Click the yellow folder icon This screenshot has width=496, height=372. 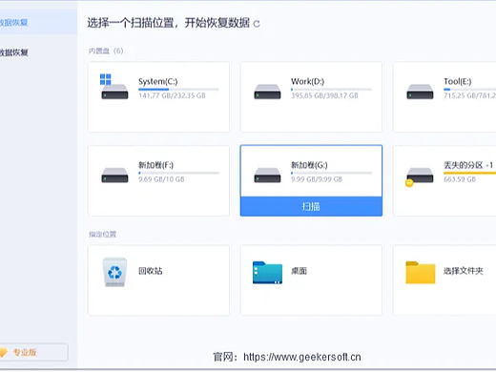pos(421,273)
